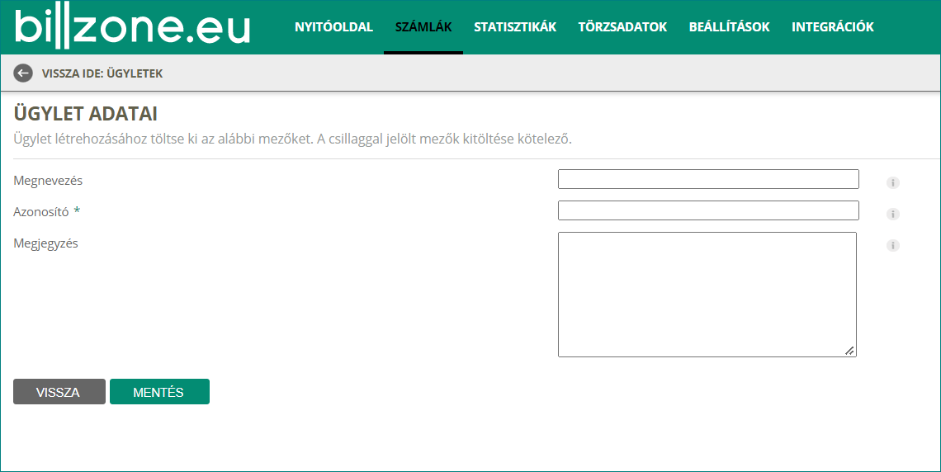Click the instruction text about mandatory fields
The height and width of the screenshot is (472, 941).
[292, 139]
